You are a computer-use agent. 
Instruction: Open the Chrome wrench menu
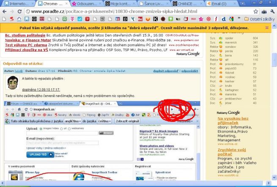[272, 12]
